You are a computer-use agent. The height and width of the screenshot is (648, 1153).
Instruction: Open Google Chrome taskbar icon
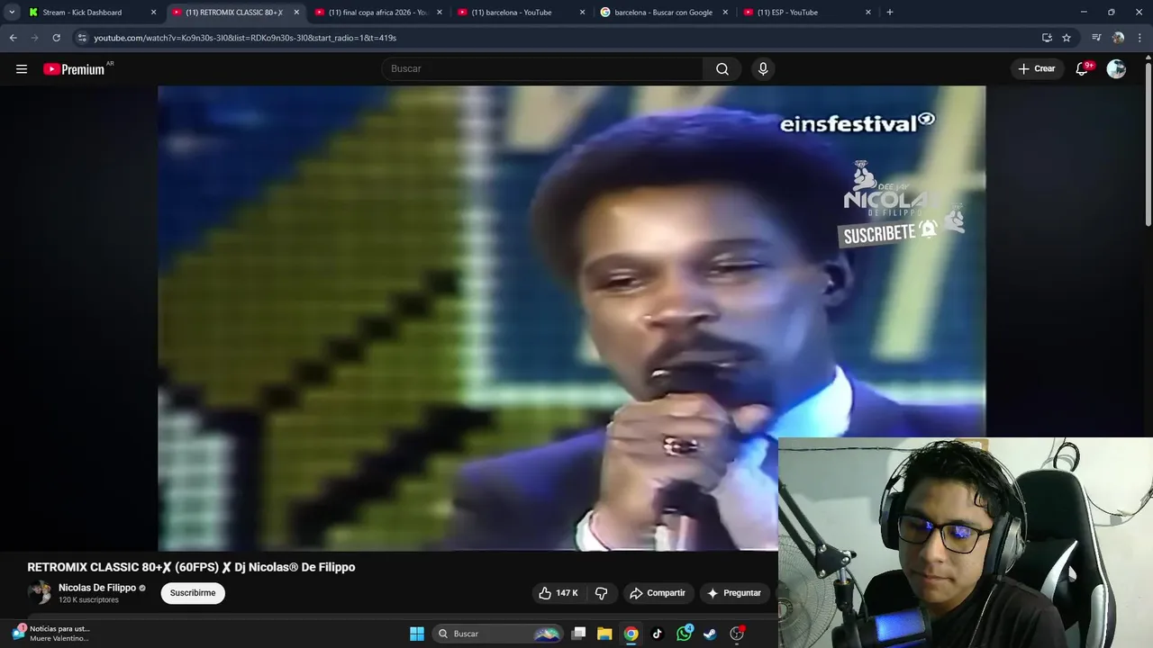pos(631,634)
